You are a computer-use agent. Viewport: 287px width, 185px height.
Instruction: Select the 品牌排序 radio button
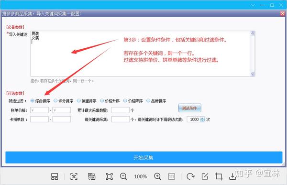(148, 101)
